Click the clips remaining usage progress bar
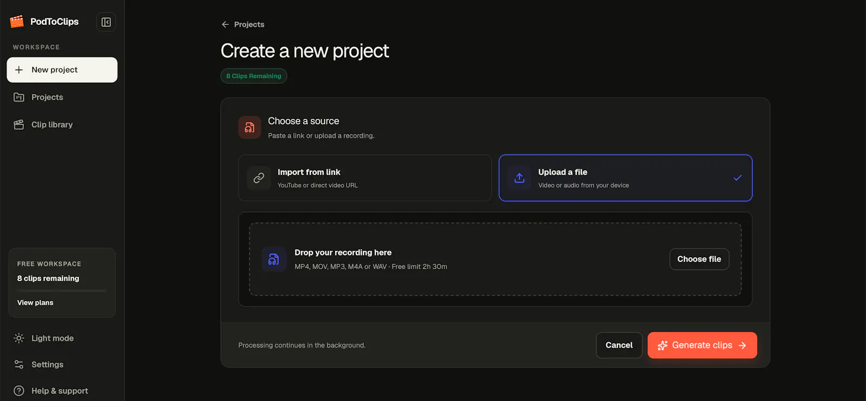The width and height of the screenshot is (866, 401). pyautogui.click(x=62, y=291)
